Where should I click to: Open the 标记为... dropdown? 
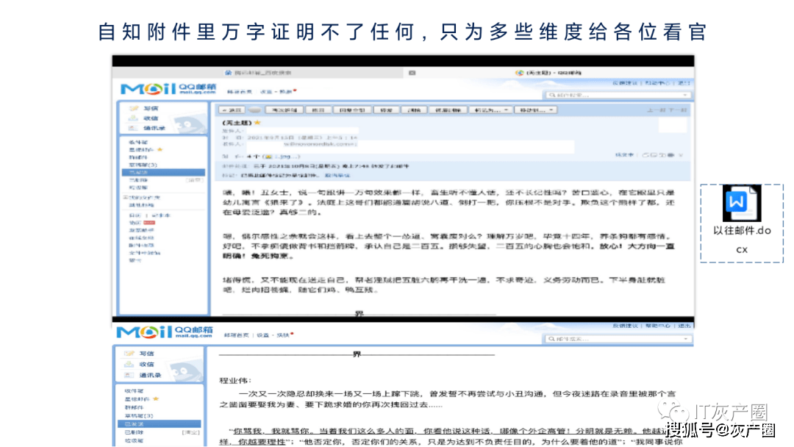coord(490,110)
